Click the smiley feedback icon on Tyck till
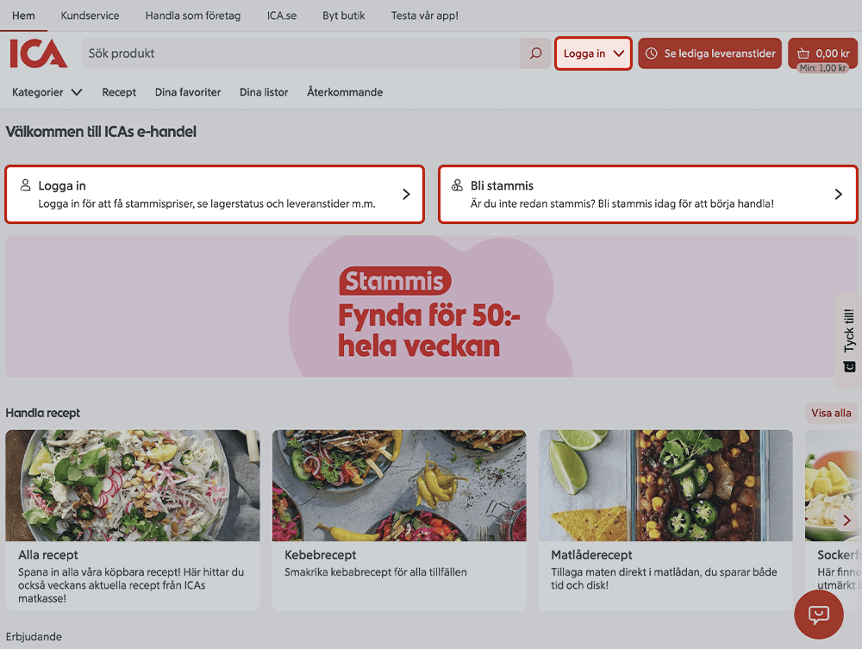This screenshot has width=862, height=649. pyautogui.click(x=849, y=366)
